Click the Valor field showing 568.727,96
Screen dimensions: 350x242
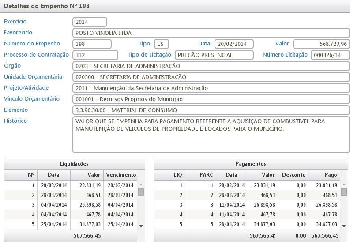(x=321, y=44)
